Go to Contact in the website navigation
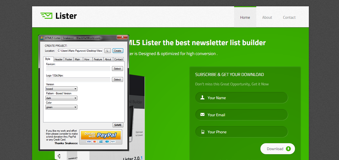 pyautogui.click(x=289, y=17)
